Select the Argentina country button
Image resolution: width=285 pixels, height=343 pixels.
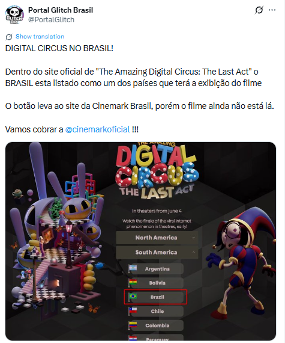click(x=157, y=269)
